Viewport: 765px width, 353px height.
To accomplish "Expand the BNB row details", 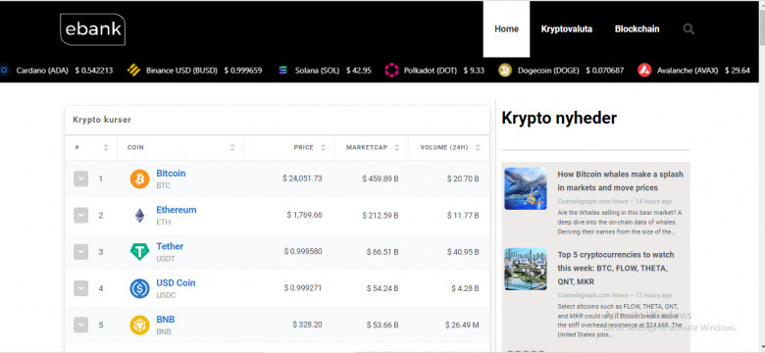I will pos(81,326).
